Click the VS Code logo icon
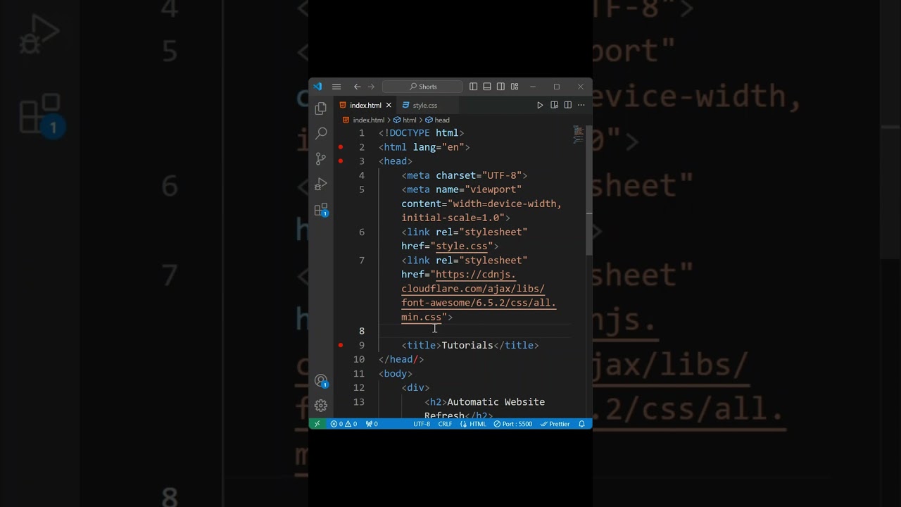This screenshot has width=901, height=507. pyautogui.click(x=317, y=87)
